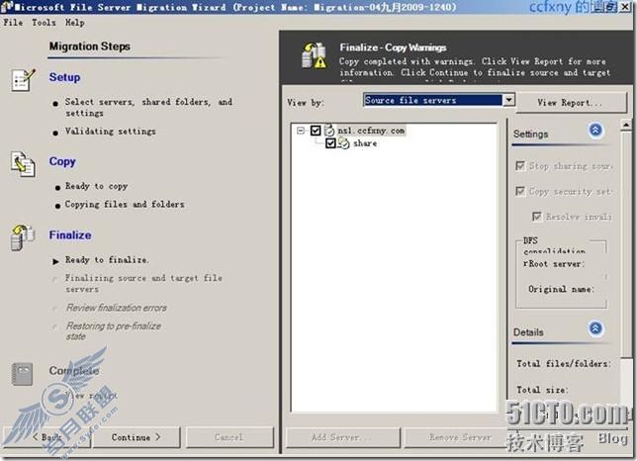Click the wizard title bar icon
Viewport: 637px width, 461px height.
click(7, 7)
